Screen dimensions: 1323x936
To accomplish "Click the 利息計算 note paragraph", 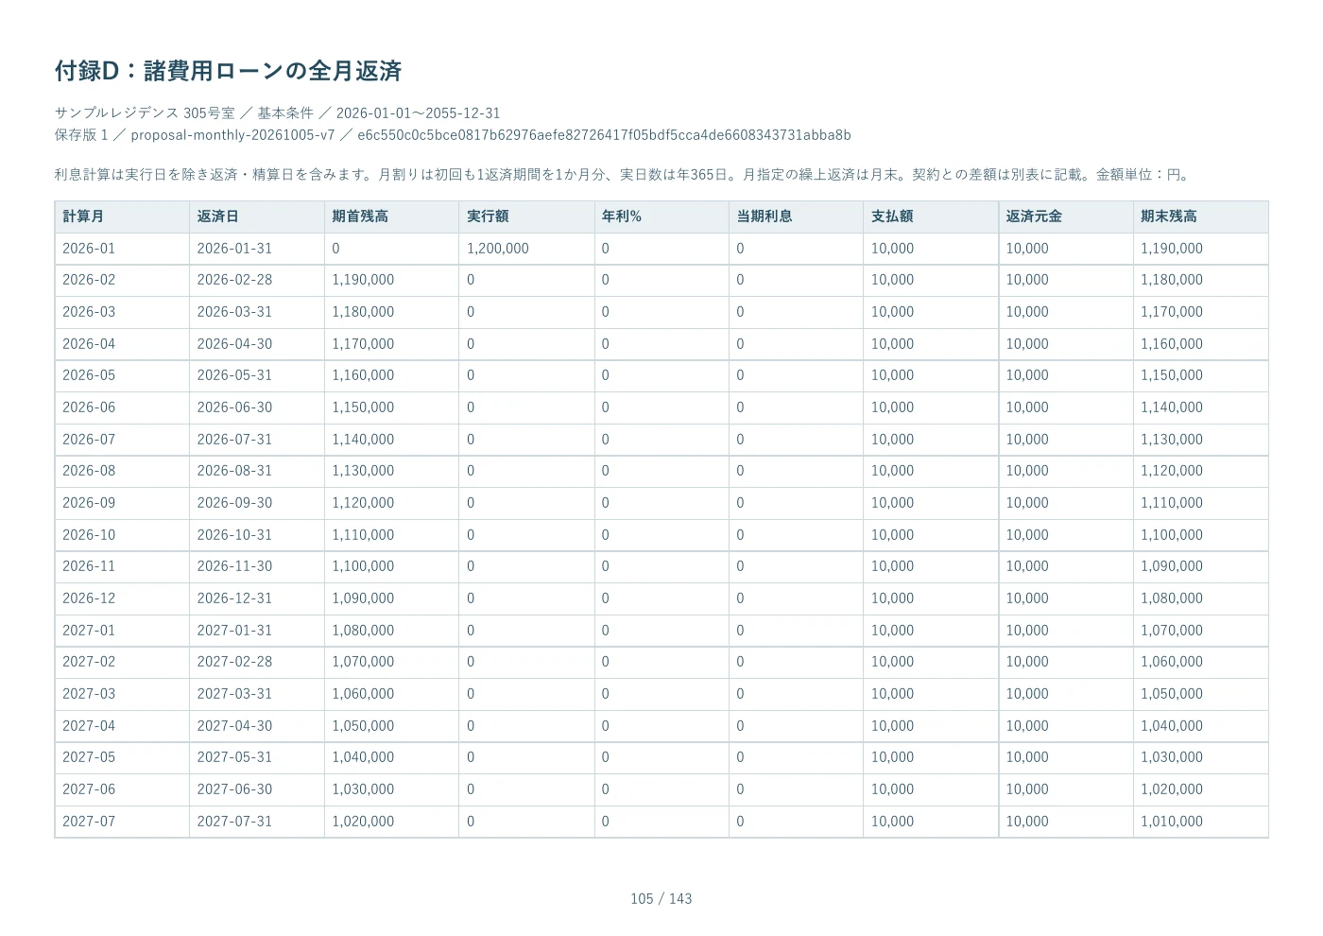I will click(625, 175).
